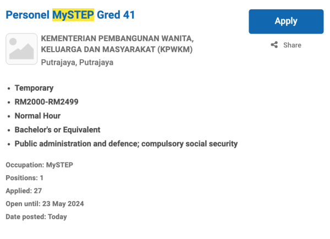Select the Bachelor's or Equivalent requirement
Screen dimensions: 330x239
coord(57,130)
